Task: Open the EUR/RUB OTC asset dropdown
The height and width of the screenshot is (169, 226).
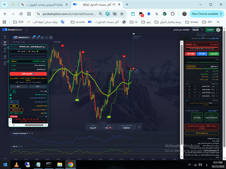Action: (x=22, y=37)
